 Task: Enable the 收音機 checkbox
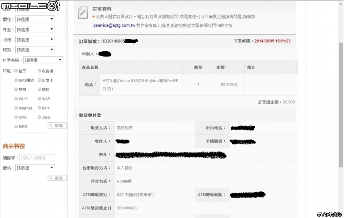pos(39,71)
